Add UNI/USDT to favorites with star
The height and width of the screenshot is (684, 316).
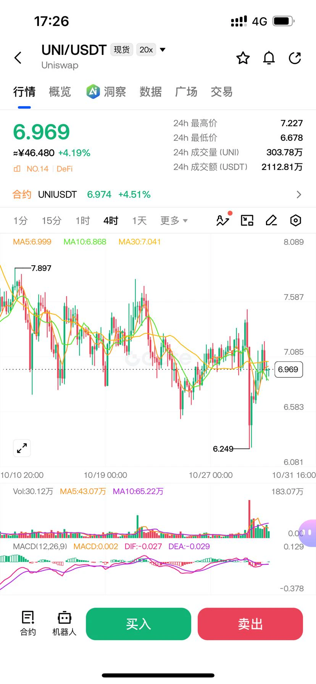point(243,58)
